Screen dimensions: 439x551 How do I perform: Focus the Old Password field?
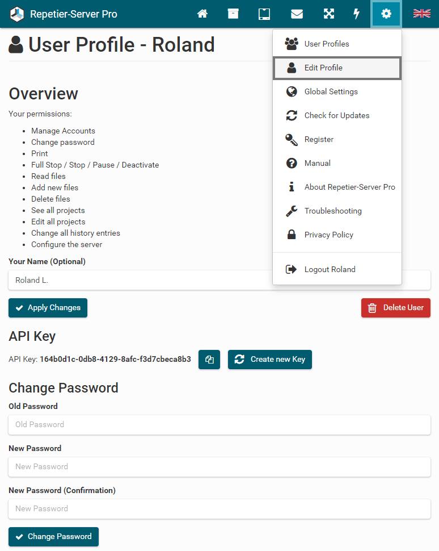(x=220, y=425)
